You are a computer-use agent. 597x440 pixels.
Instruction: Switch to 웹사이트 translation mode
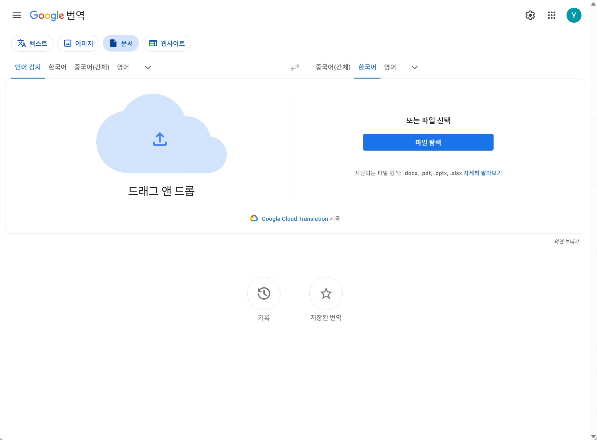(x=167, y=43)
